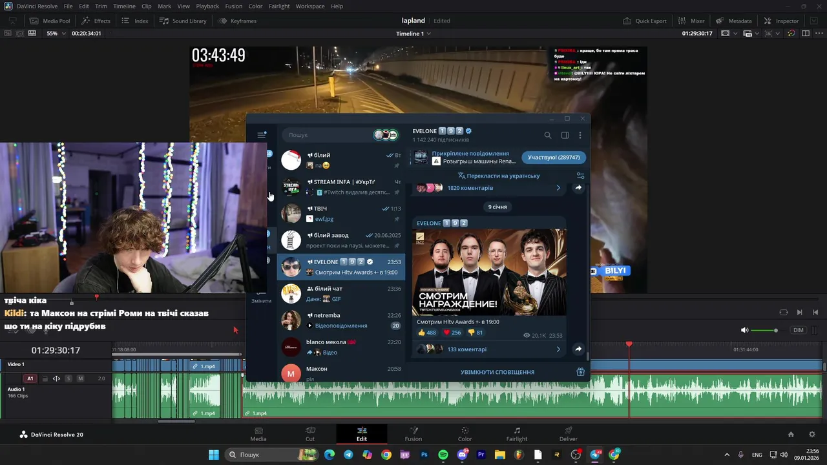Toggle dual viewer mode icon

pos(805,33)
